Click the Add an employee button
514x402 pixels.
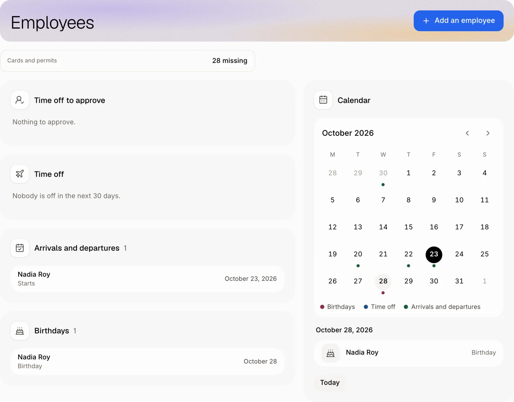tap(458, 21)
